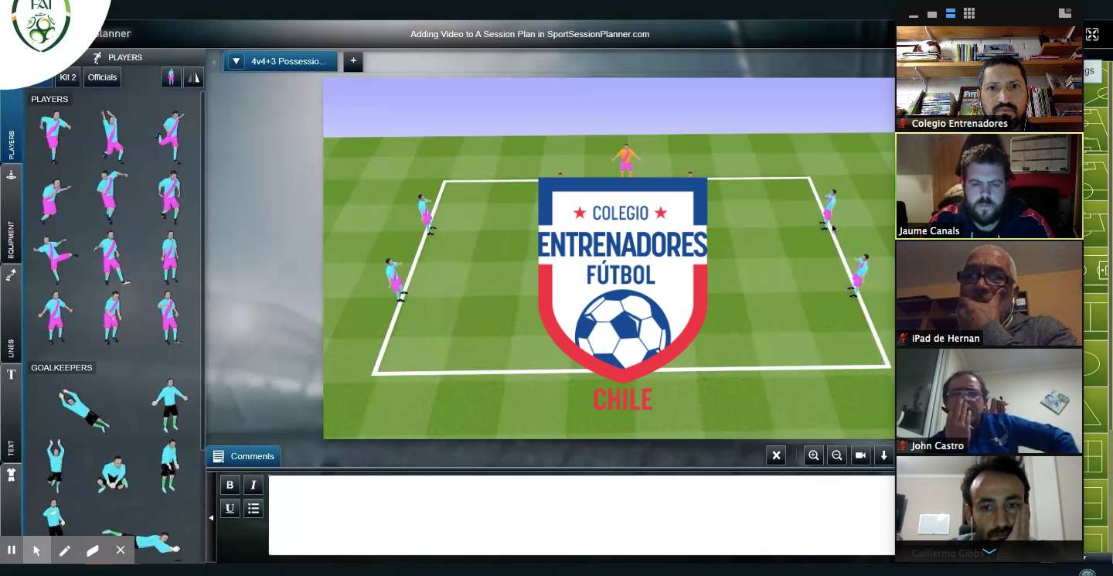This screenshot has height=576, width=1113.
Task: Toggle italic formatting in Comments
Action: pos(254,485)
